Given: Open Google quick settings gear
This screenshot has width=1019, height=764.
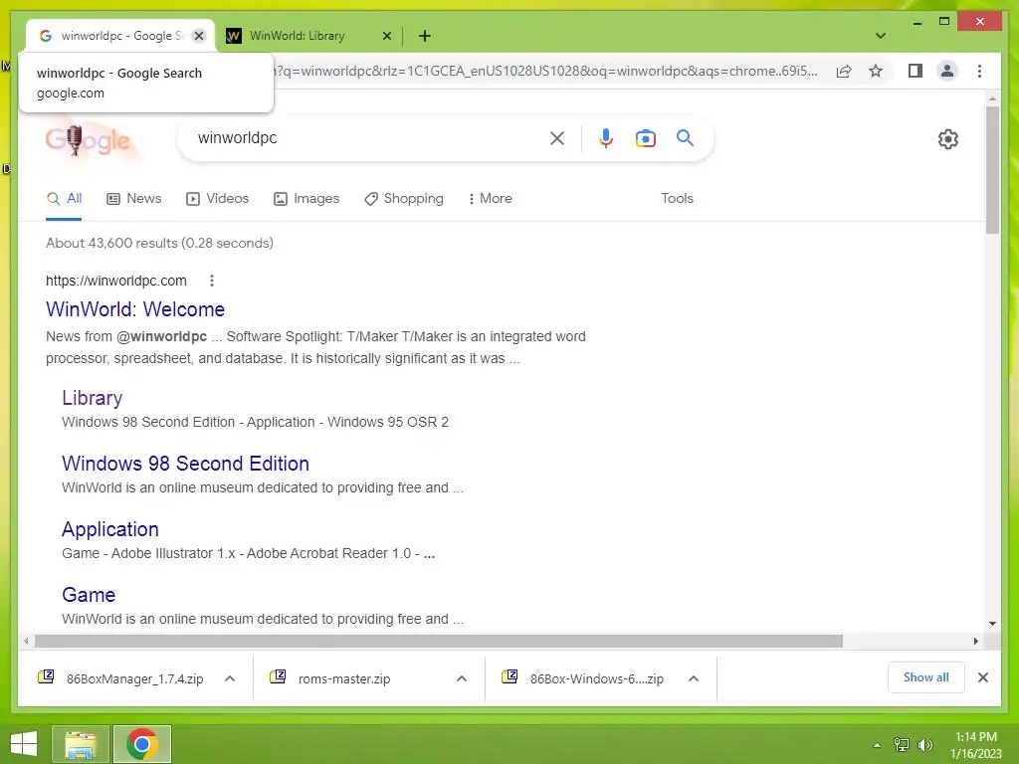Looking at the screenshot, I should tap(947, 139).
